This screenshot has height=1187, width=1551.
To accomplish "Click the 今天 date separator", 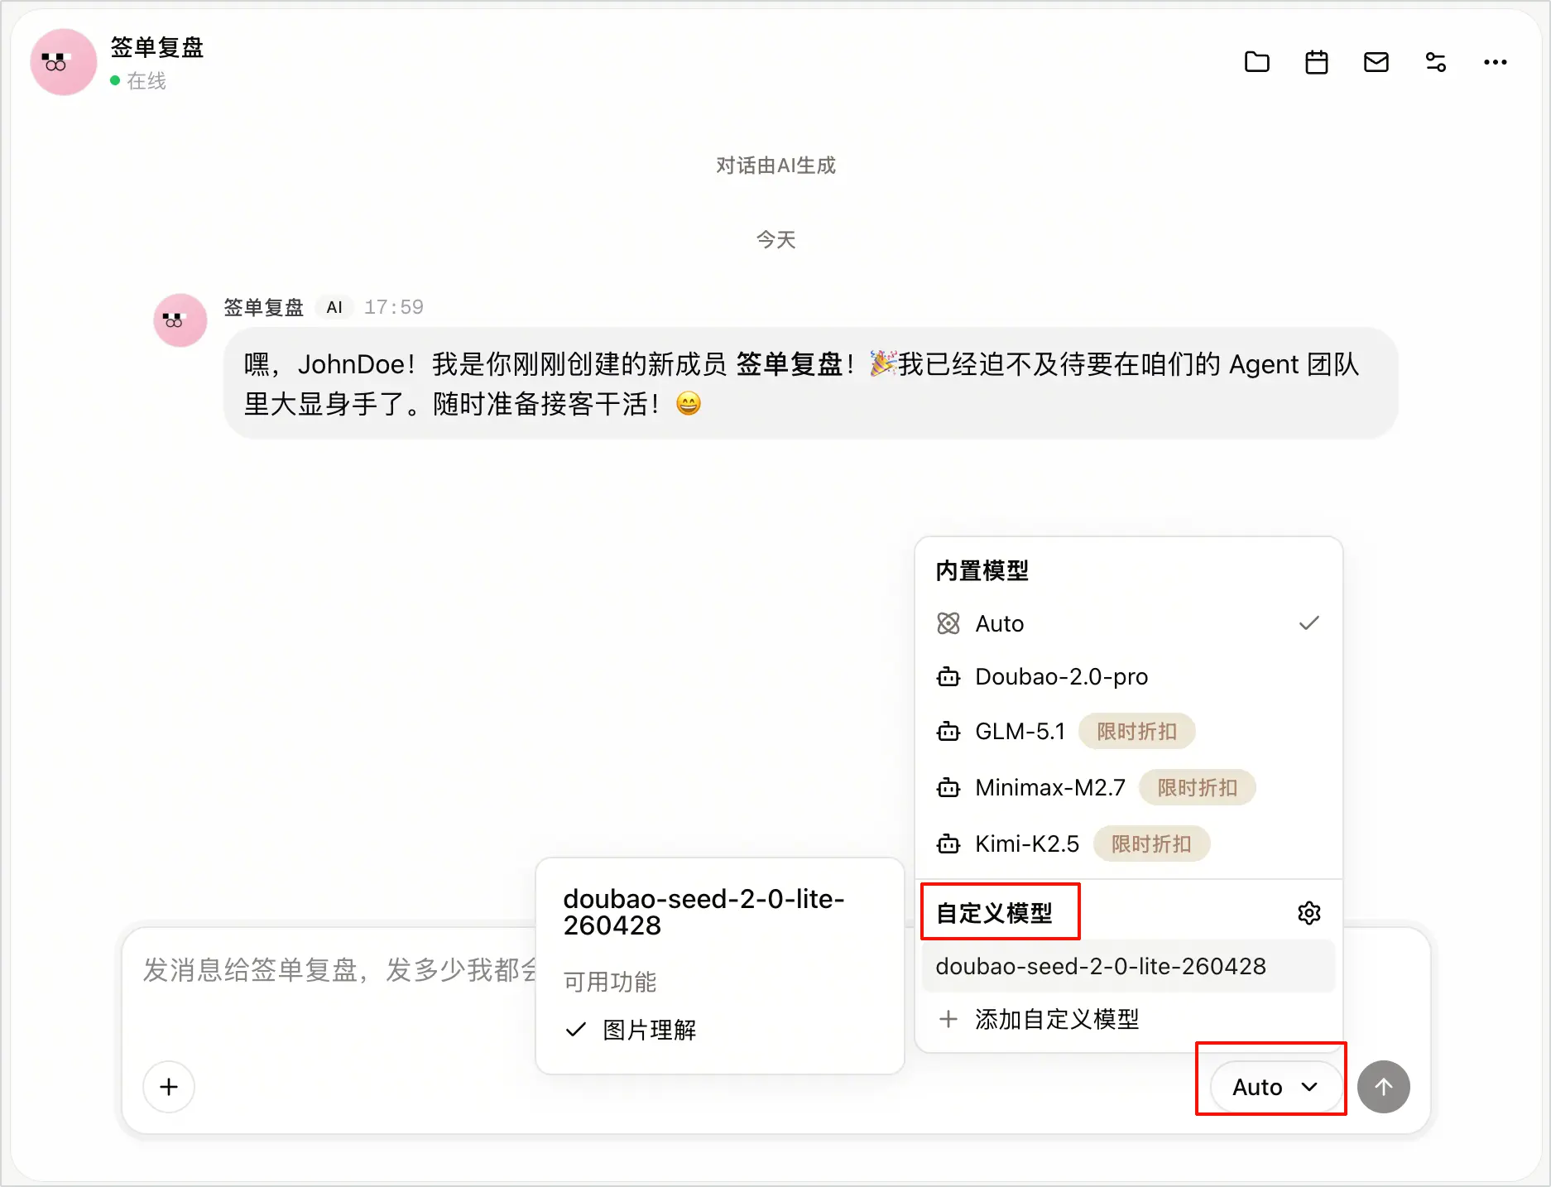I will pyautogui.click(x=775, y=240).
